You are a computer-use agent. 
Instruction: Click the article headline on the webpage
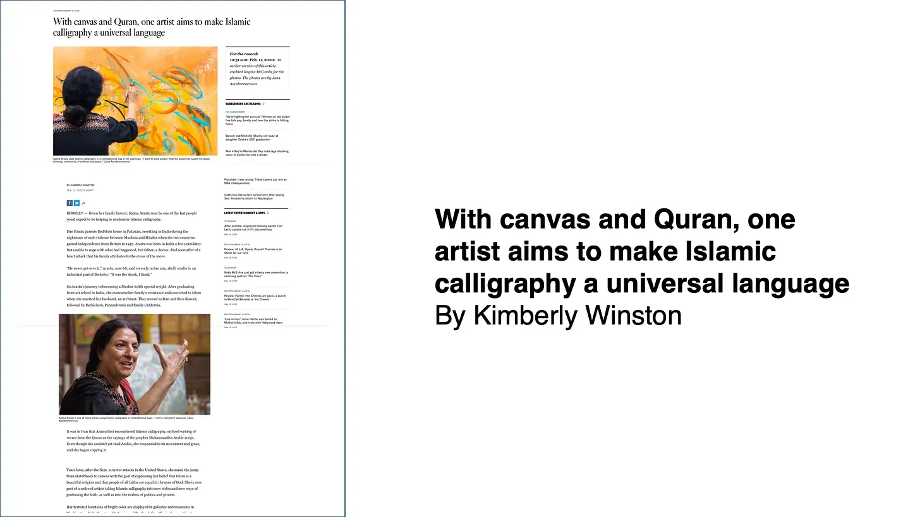coord(152,27)
